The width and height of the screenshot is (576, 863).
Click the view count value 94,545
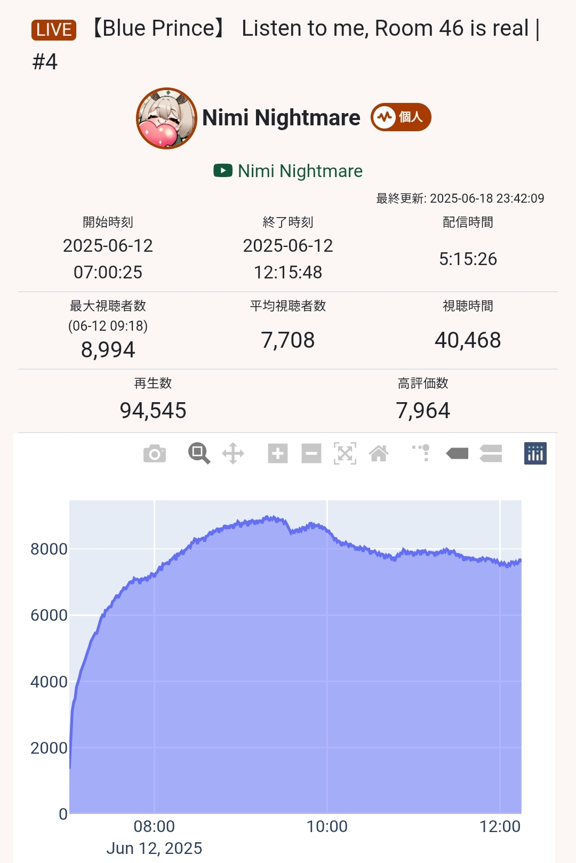coord(153,411)
